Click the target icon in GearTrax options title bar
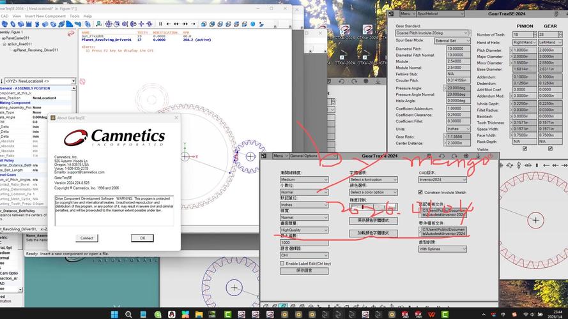The image size is (568, 319). (466, 156)
